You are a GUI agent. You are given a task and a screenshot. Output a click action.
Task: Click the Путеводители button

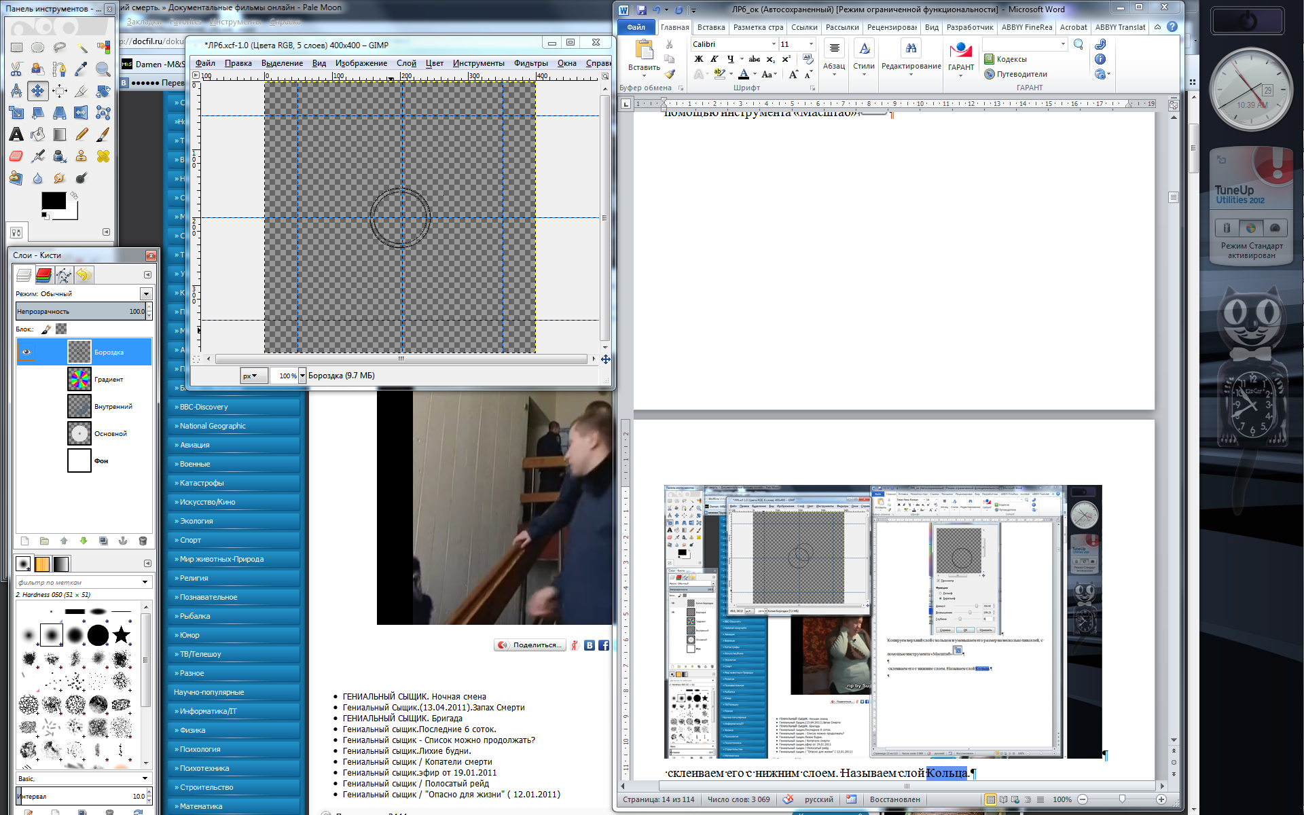1016,74
